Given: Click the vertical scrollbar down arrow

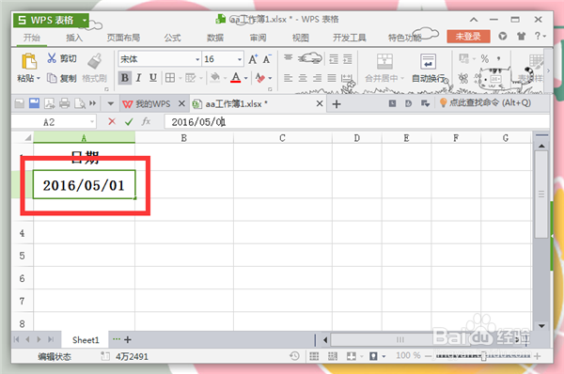Looking at the screenshot, I should tap(541, 326).
